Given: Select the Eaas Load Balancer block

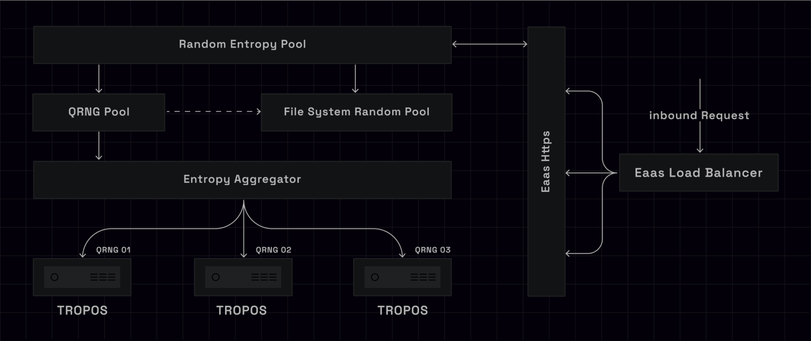Looking at the screenshot, I should 698,173.
